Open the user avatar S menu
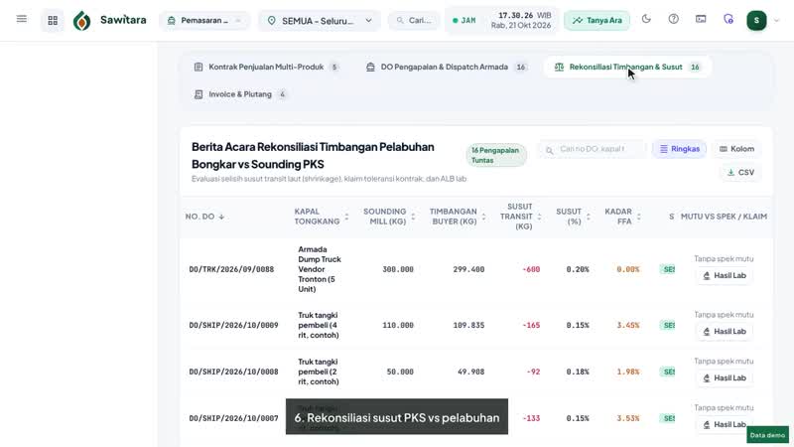Image resolution: width=794 pixels, height=447 pixels. (756, 20)
